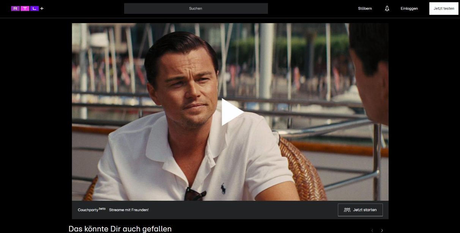
Task: Click the Jetzt starten Couchparty button
Action: click(360, 210)
